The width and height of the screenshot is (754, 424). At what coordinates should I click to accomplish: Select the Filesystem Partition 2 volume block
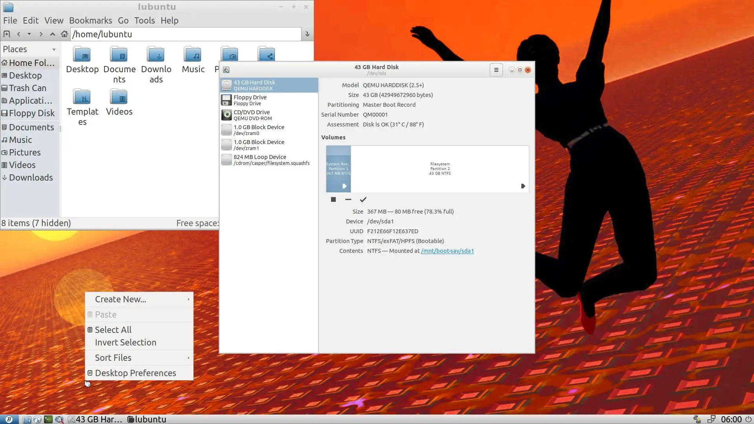click(439, 169)
